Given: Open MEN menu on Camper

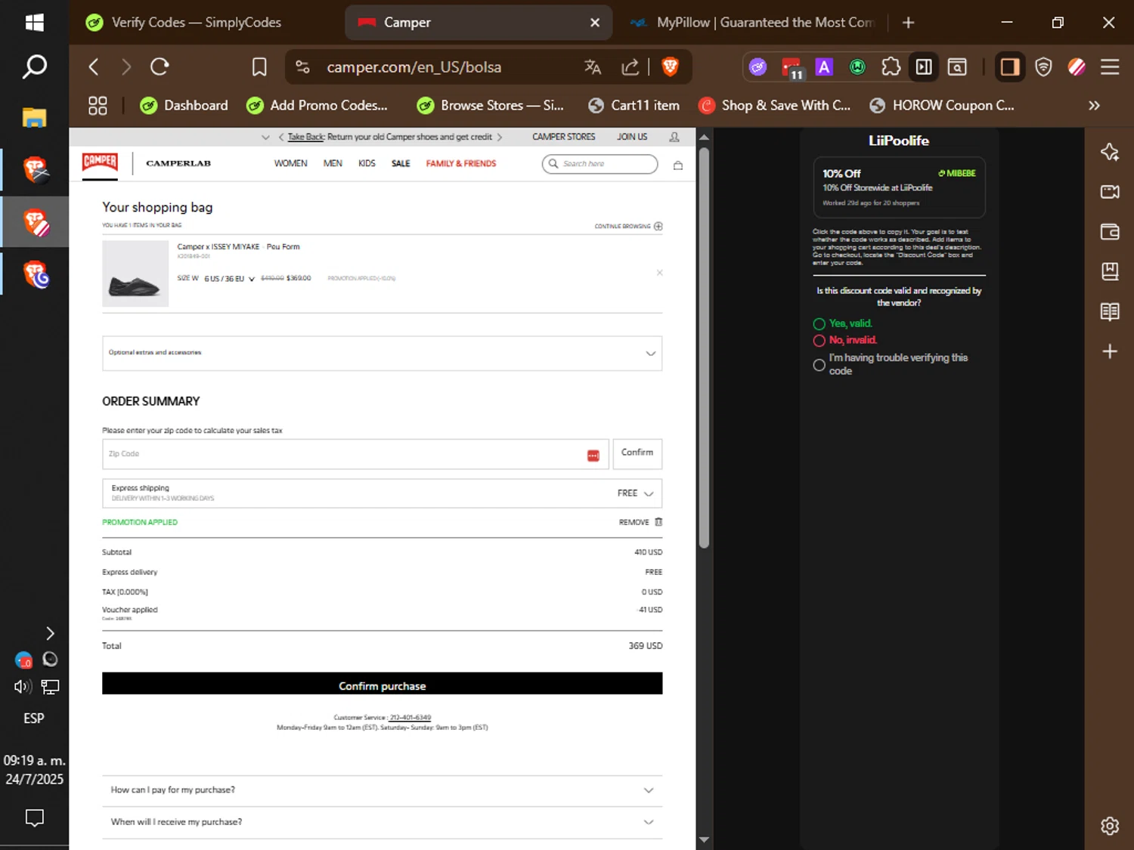Looking at the screenshot, I should tap(333, 163).
